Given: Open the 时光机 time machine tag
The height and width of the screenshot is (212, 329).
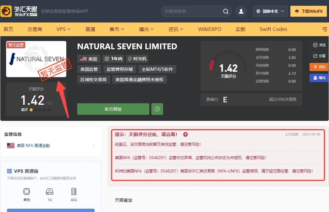Looking at the screenshot, I should (x=137, y=59).
